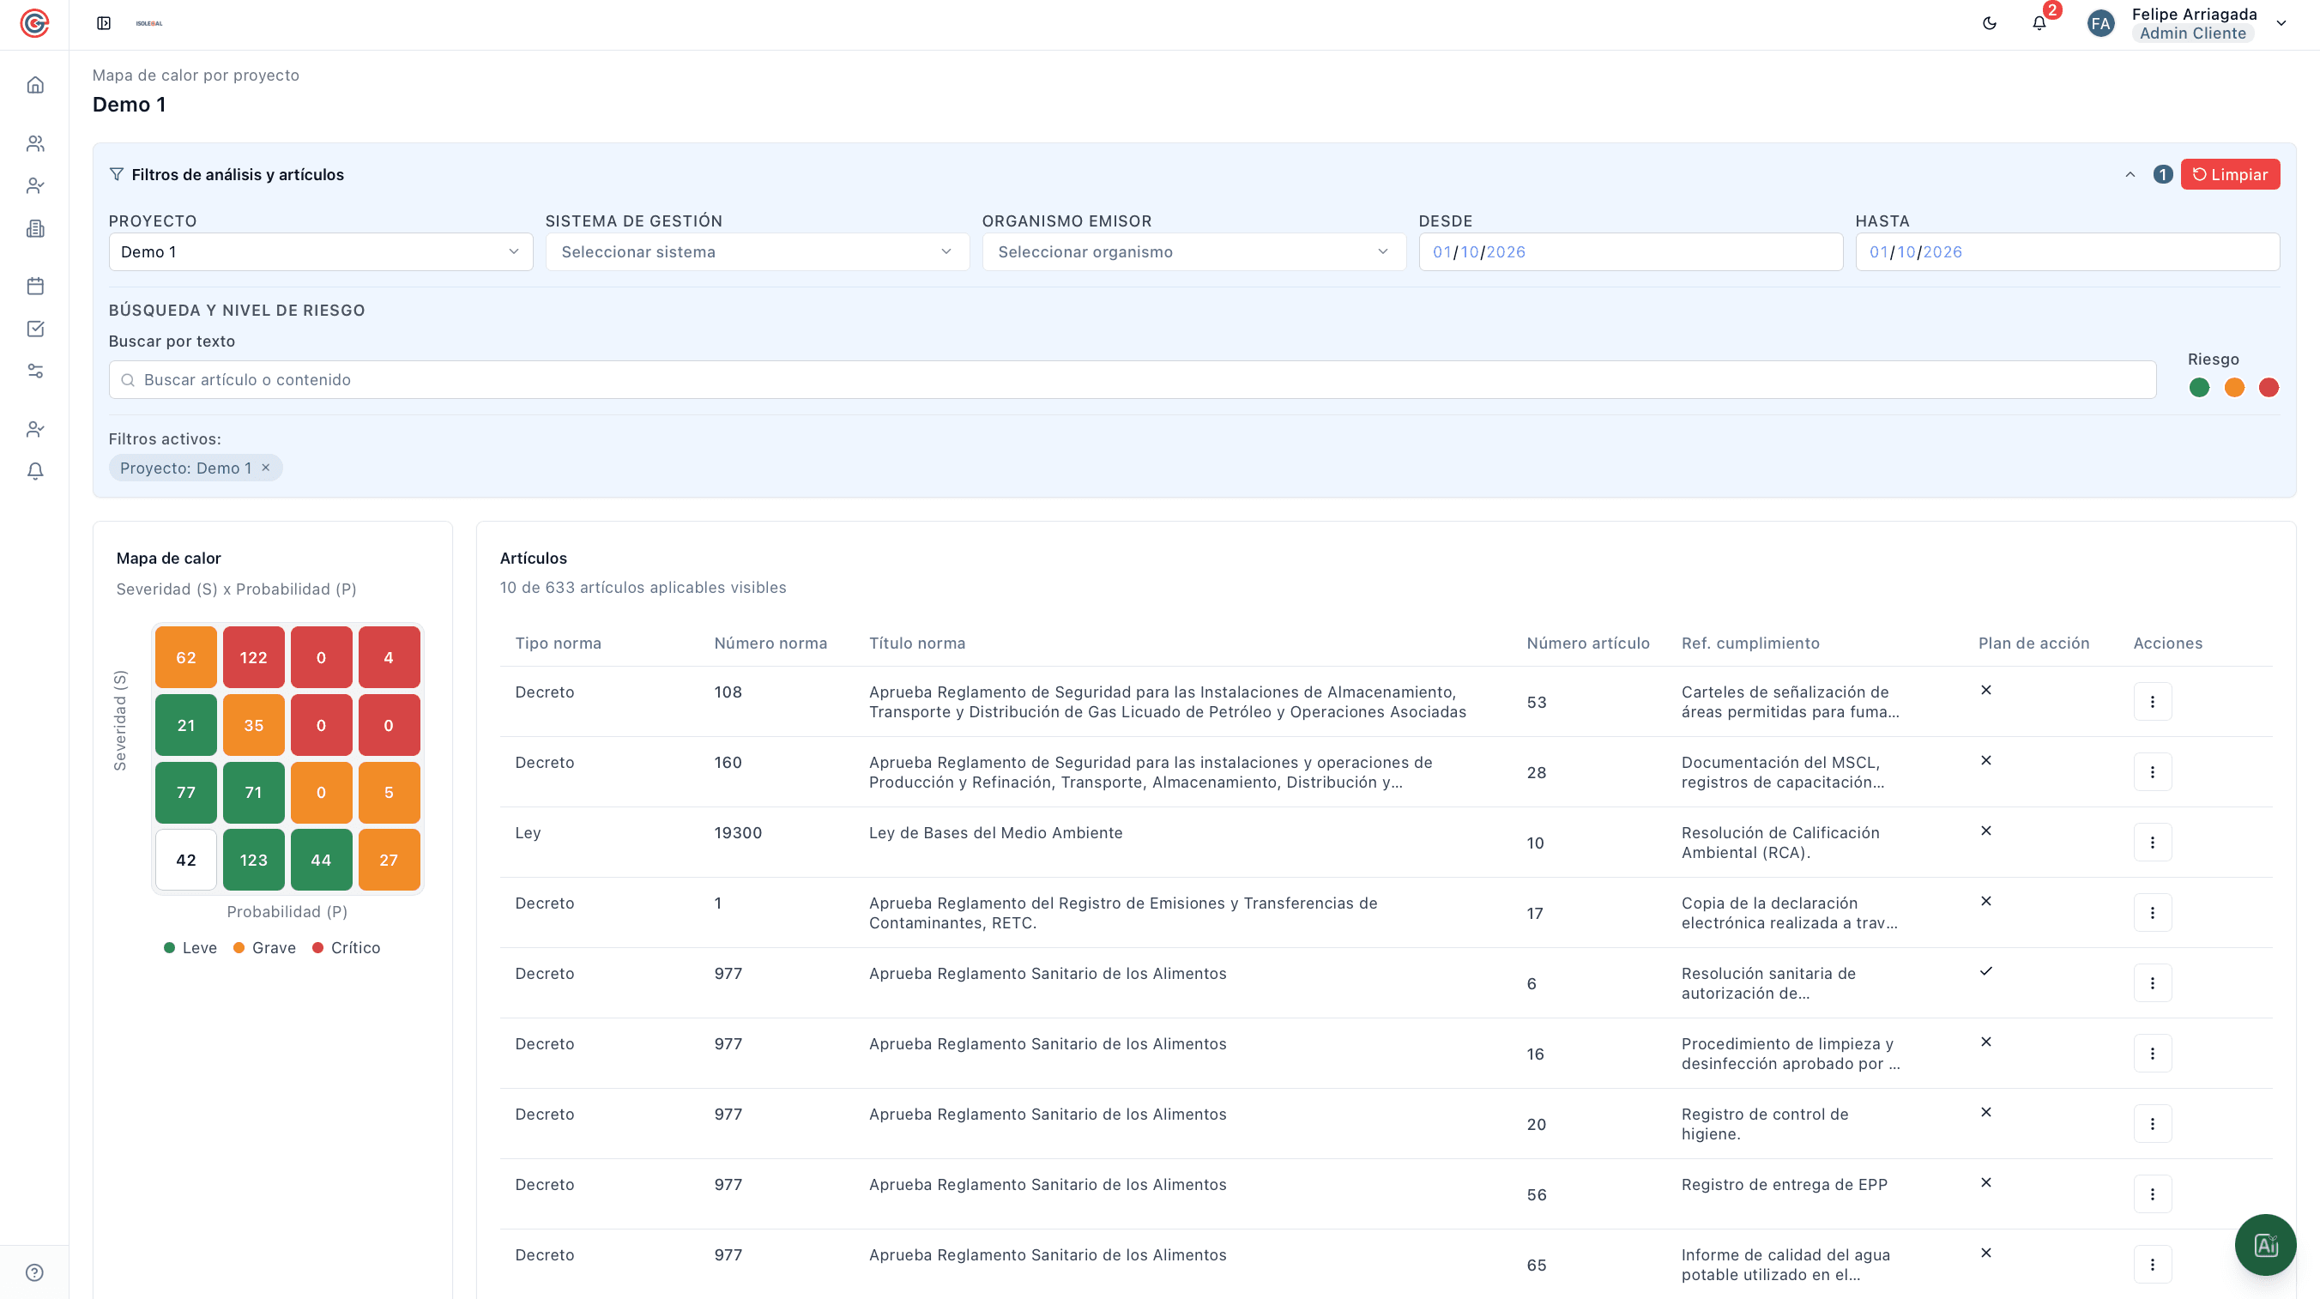Select heat map cell with value 77
Viewport: 2320px width, 1299px height.
tap(186, 793)
